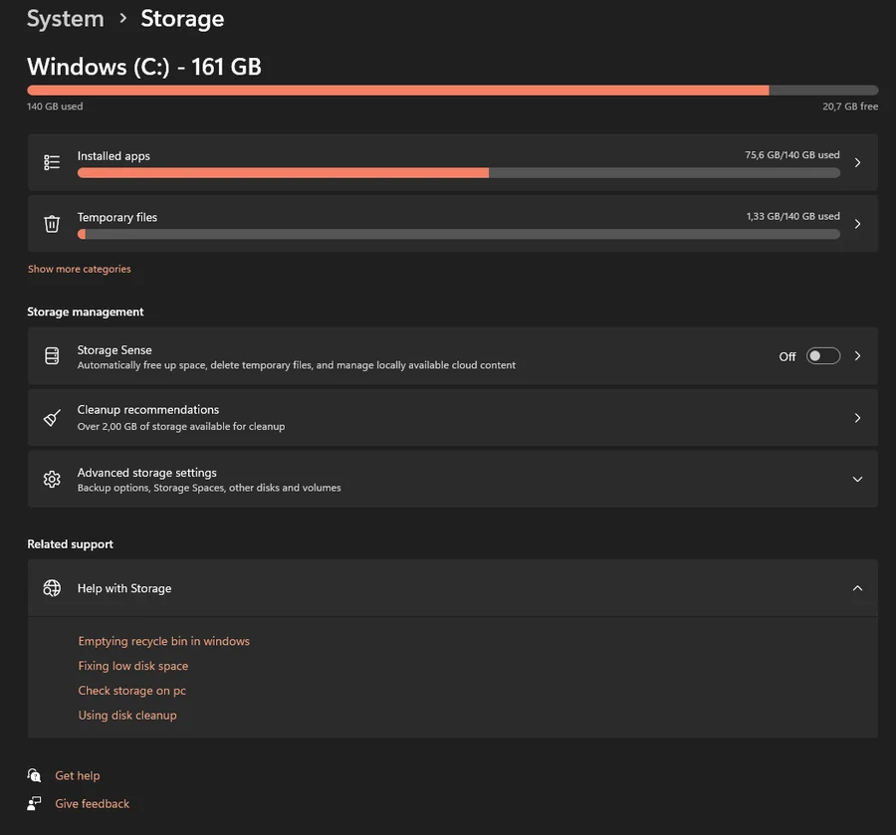
Task: Open Temporary files via its right chevron
Action: [x=857, y=224]
